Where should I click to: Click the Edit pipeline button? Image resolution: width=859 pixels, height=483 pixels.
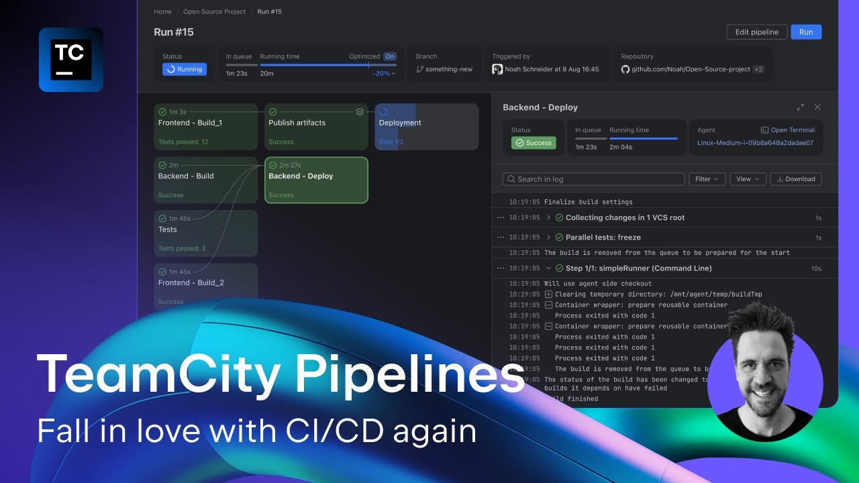(757, 32)
